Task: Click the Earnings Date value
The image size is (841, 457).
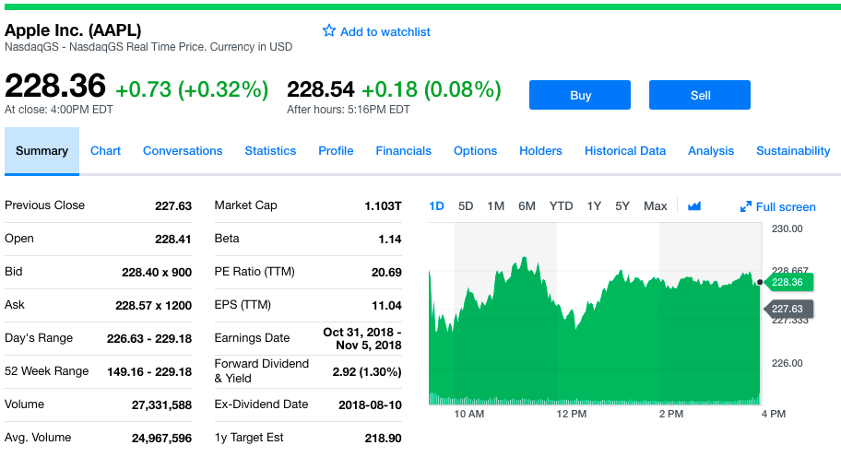Action: coord(362,338)
